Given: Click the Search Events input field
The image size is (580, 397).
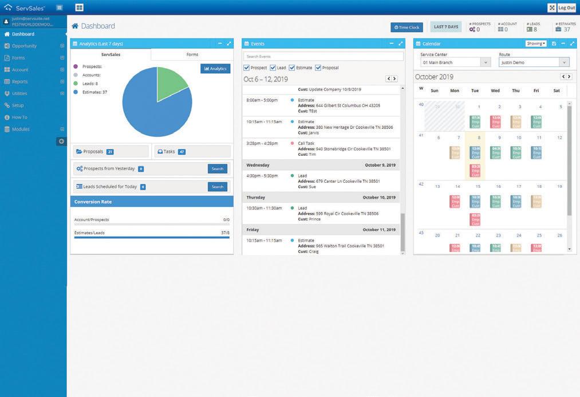Looking at the screenshot, I should click(x=323, y=56).
